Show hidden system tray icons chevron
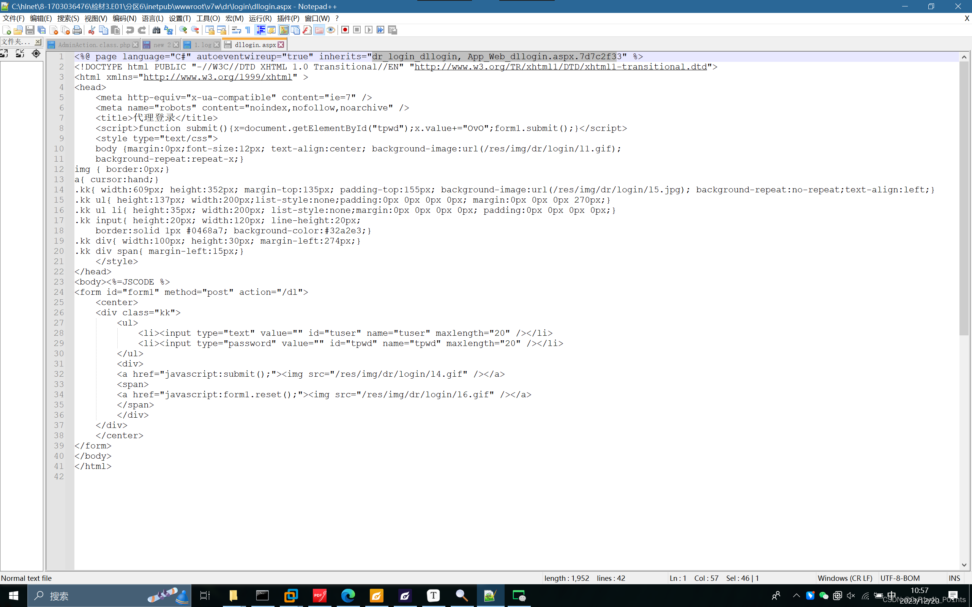This screenshot has width=972, height=607. tap(797, 596)
